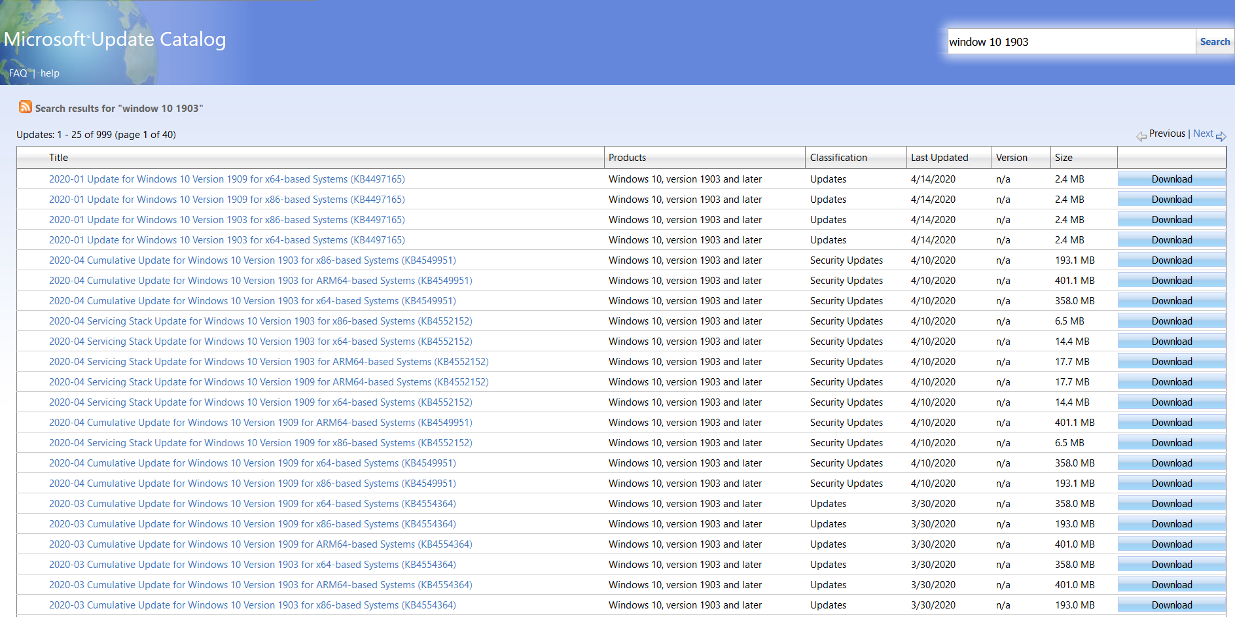The width and height of the screenshot is (1235, 617).
Task: Open 2020-04 Servicing Stack 1903 x86 KB4552152
Action: 260,321
